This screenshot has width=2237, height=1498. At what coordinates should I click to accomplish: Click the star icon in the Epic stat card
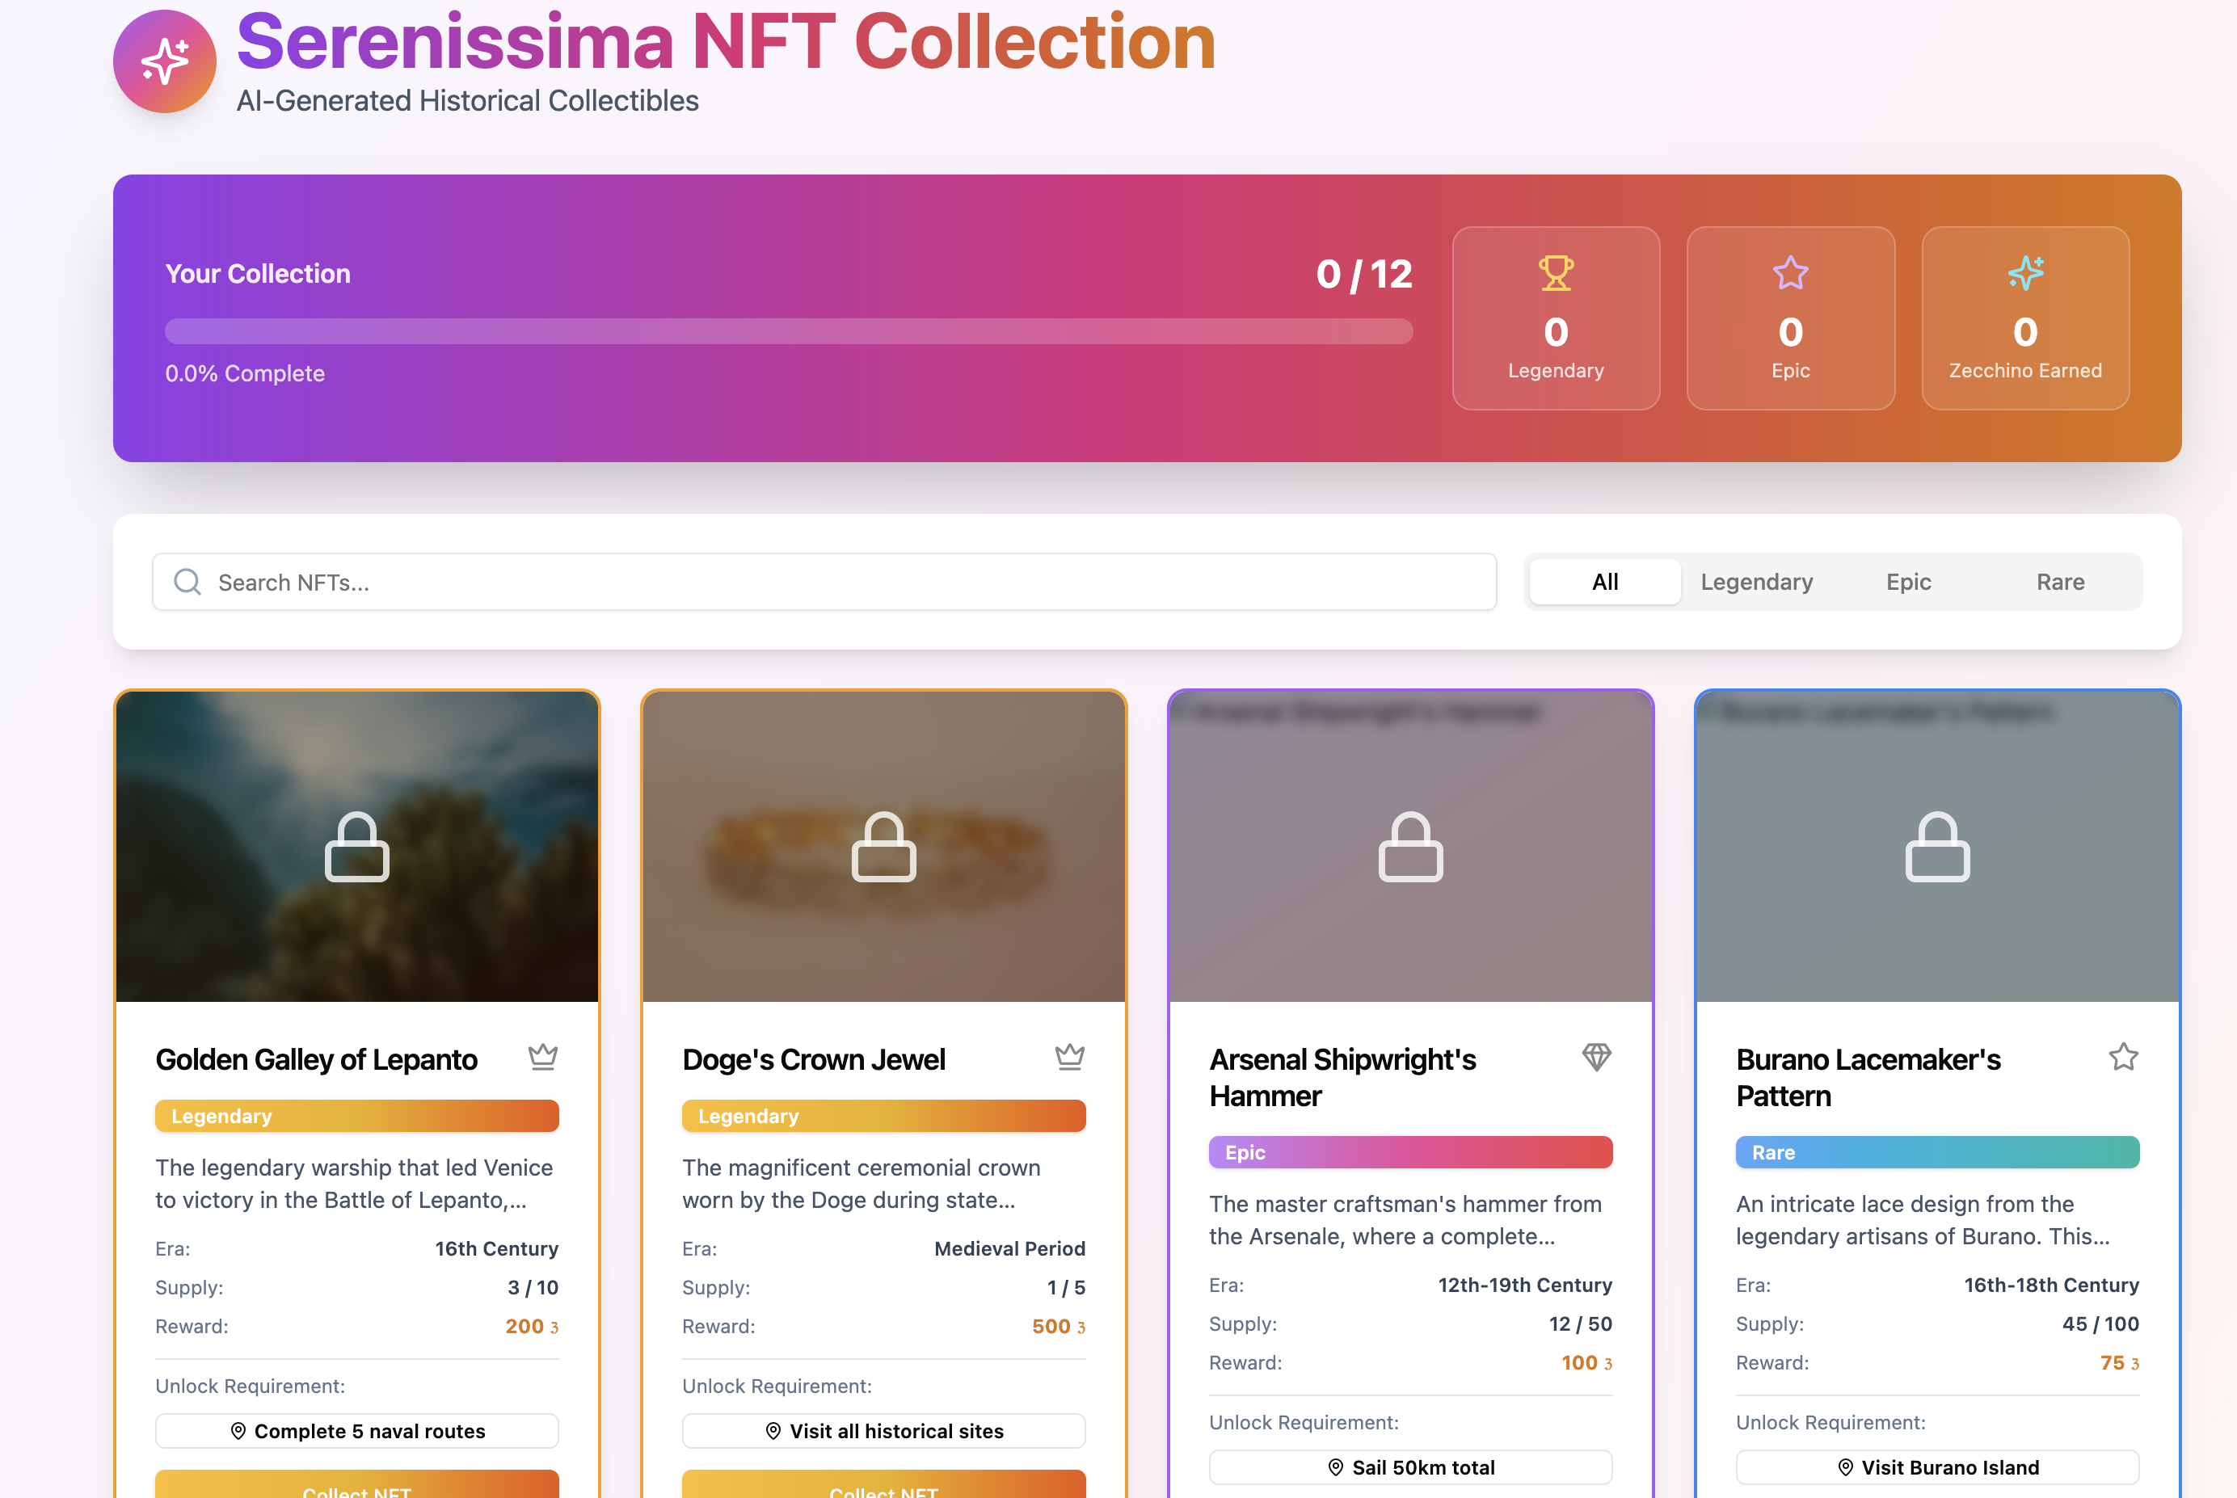(x=1790, y=273)
